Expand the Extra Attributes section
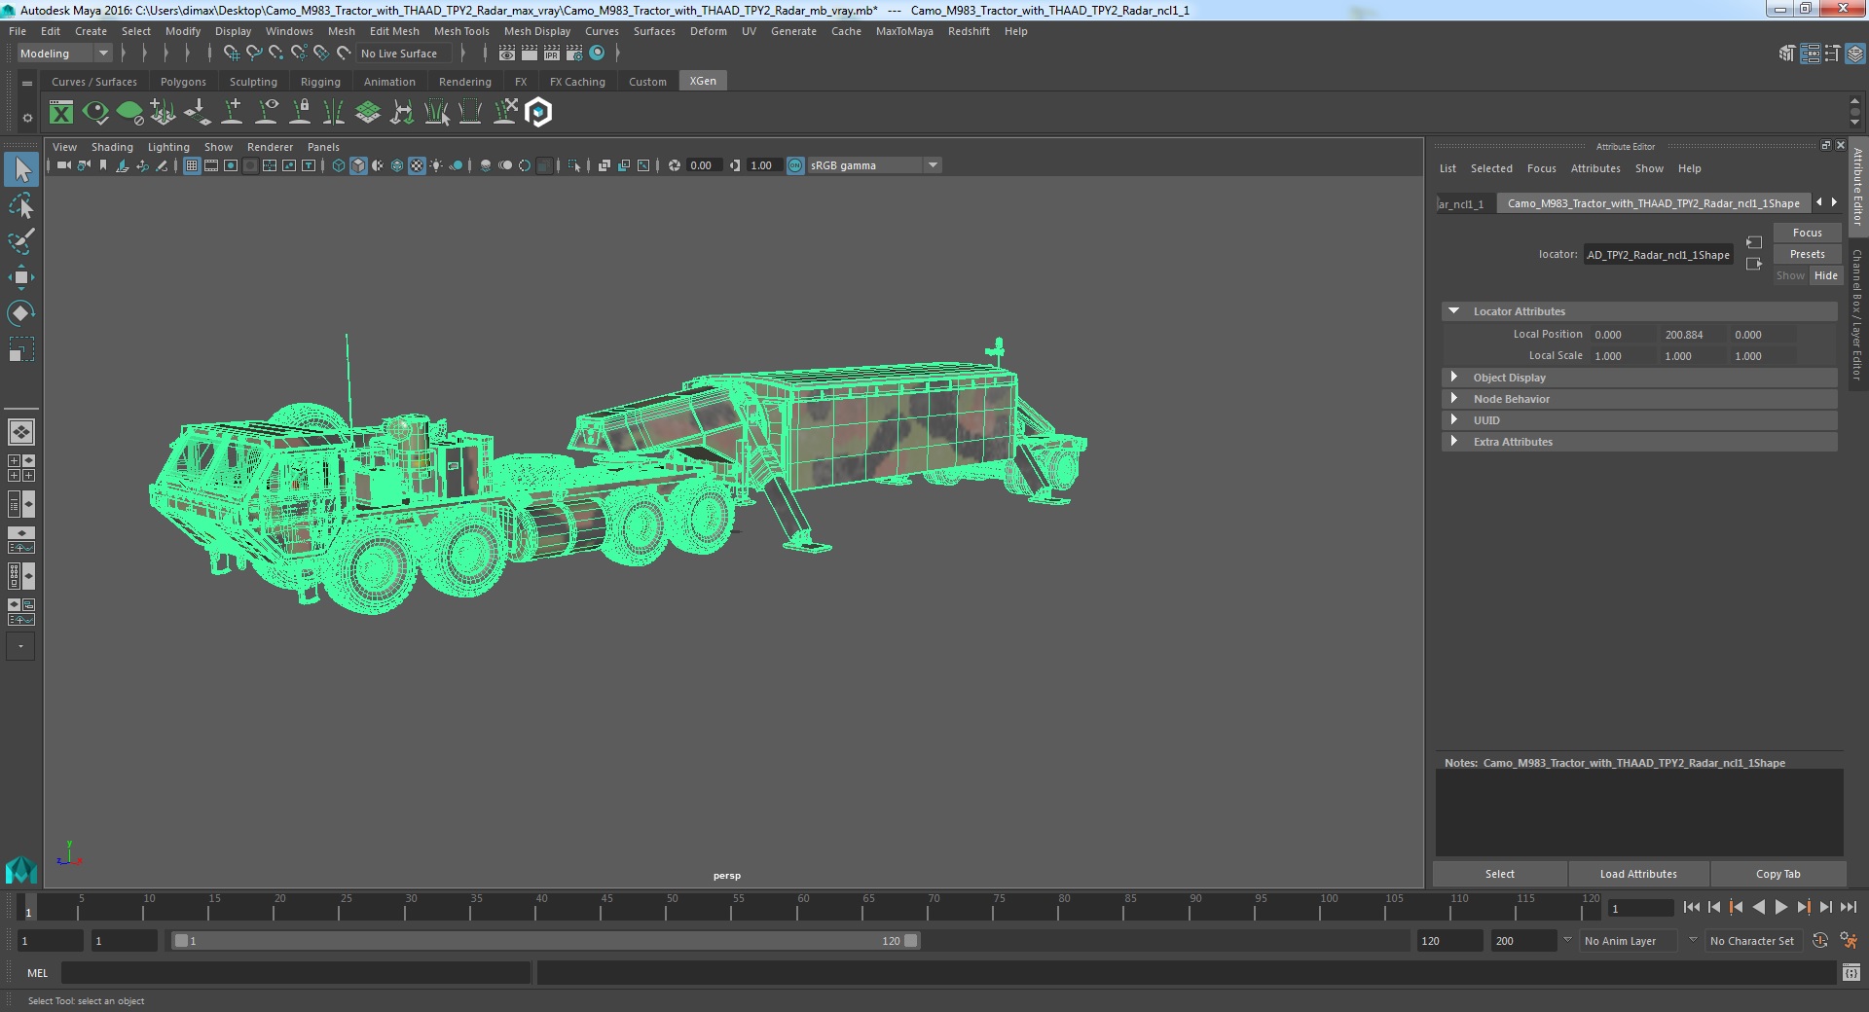This screenshot has width=1869, height=1012. (1454, 442)
